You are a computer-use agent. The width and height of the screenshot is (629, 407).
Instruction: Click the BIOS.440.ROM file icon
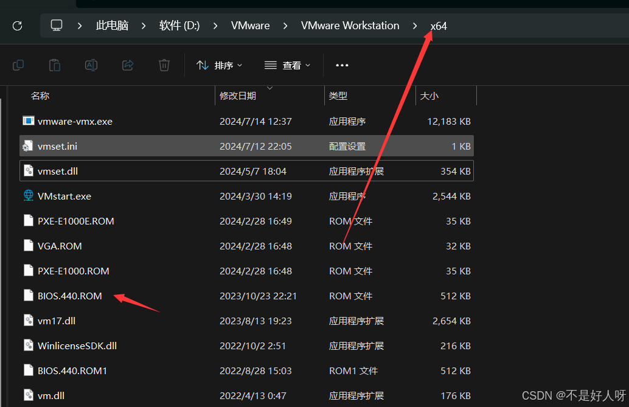[29, 296]
